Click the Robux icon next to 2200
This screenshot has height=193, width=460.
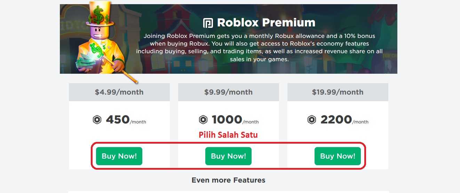312,120
